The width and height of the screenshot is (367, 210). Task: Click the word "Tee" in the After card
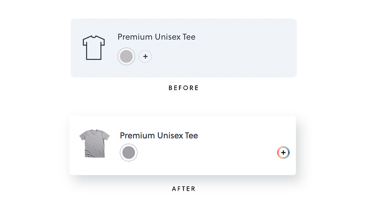point(191,136)
